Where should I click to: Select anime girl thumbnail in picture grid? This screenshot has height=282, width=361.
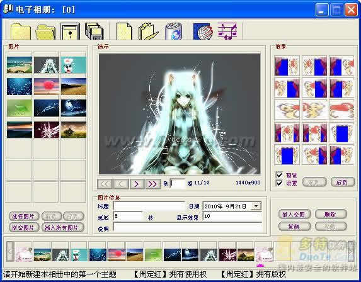(x=47, y=65)
